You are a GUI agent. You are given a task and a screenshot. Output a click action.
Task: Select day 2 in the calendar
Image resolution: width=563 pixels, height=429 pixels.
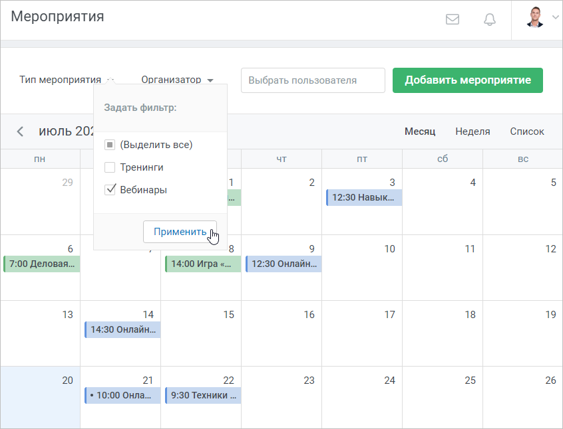point(281,201)
